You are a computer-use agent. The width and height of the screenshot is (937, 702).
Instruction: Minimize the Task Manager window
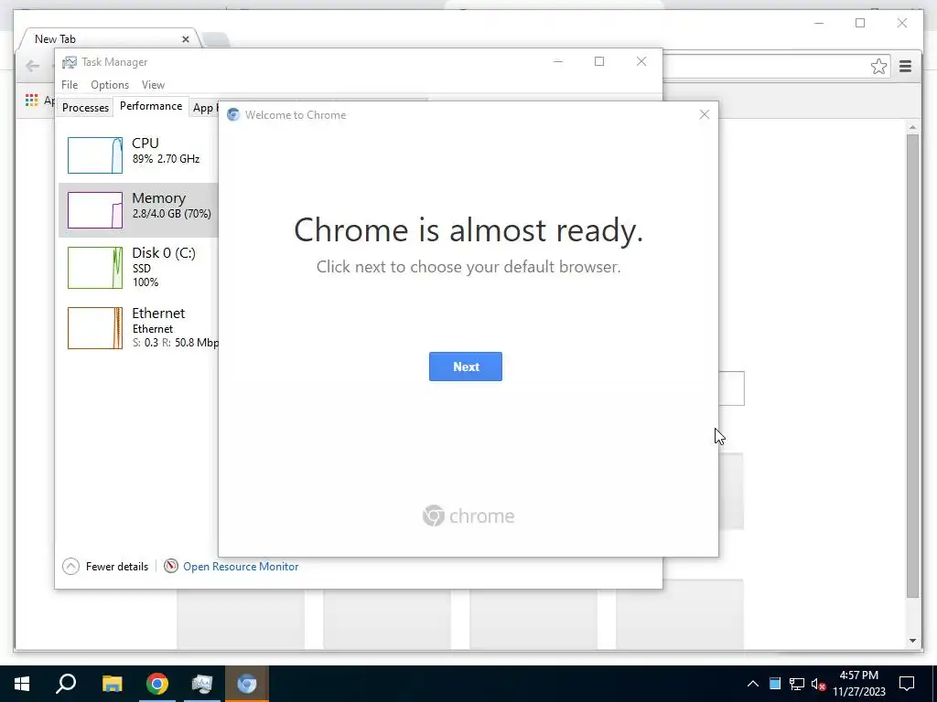[x=558, y=61]
